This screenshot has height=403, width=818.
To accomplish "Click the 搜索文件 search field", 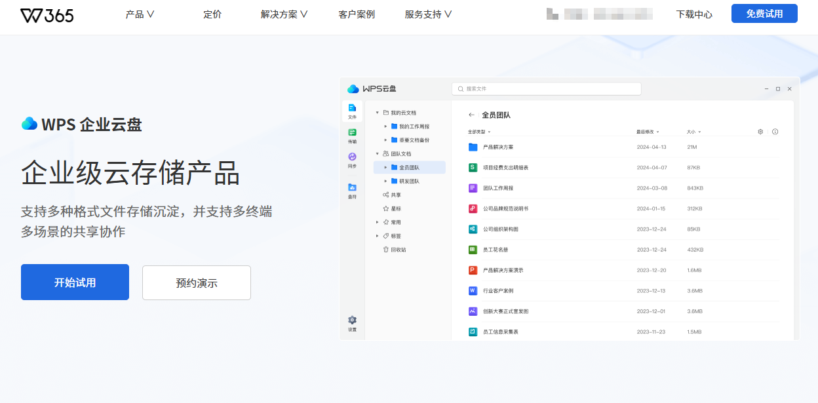I will tap(547, 88).
